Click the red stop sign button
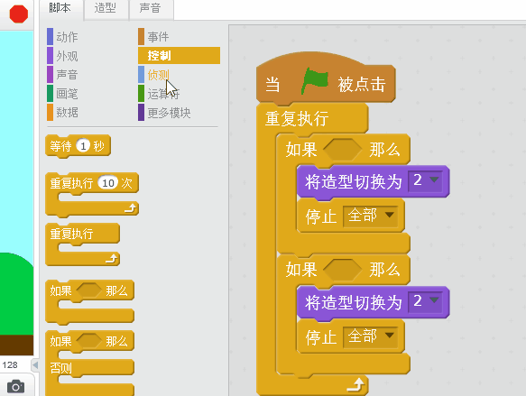This screenshot has width=526, height=396. click(x=18, y=14)
